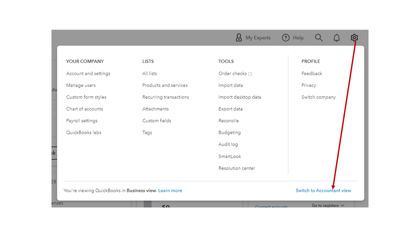Screen dimensions: 420x236
Task: Open the Help question mark icon
Action: [x=286, y=38]
